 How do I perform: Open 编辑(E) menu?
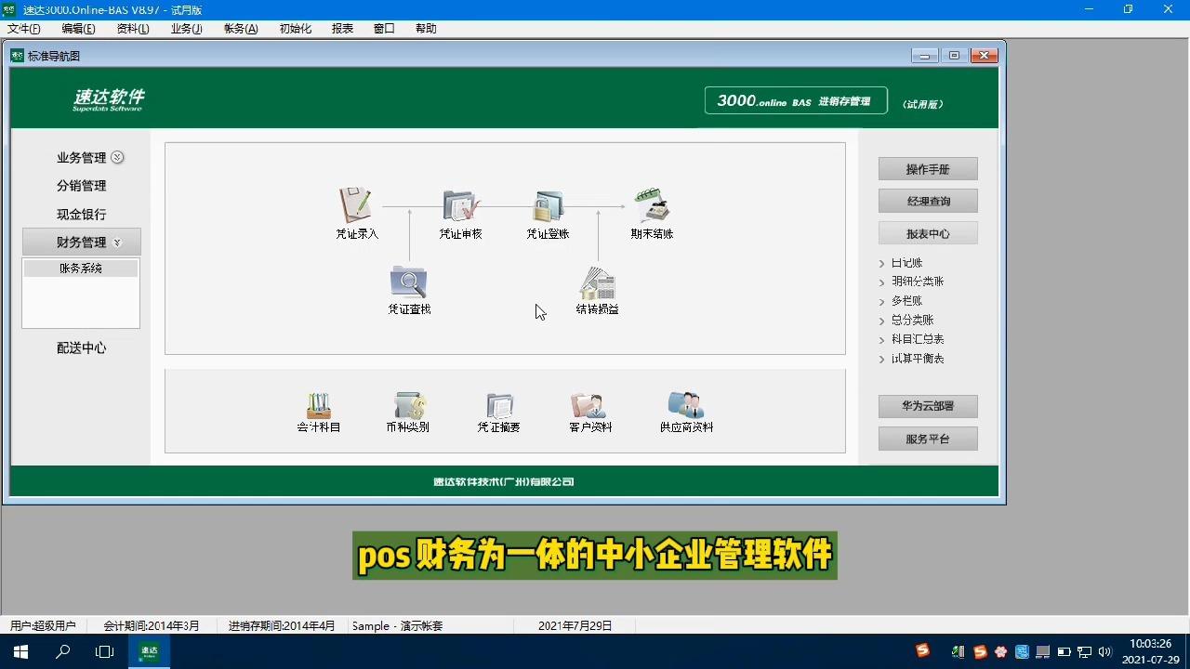point(78,29)
